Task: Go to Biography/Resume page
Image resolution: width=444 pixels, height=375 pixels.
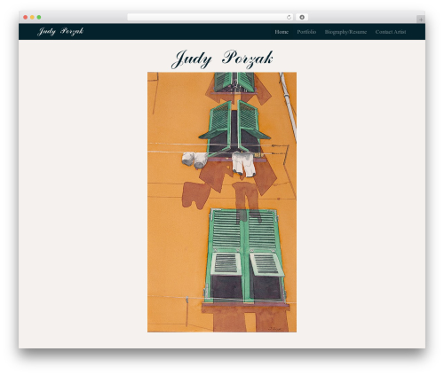Action: tap(345, 32)
